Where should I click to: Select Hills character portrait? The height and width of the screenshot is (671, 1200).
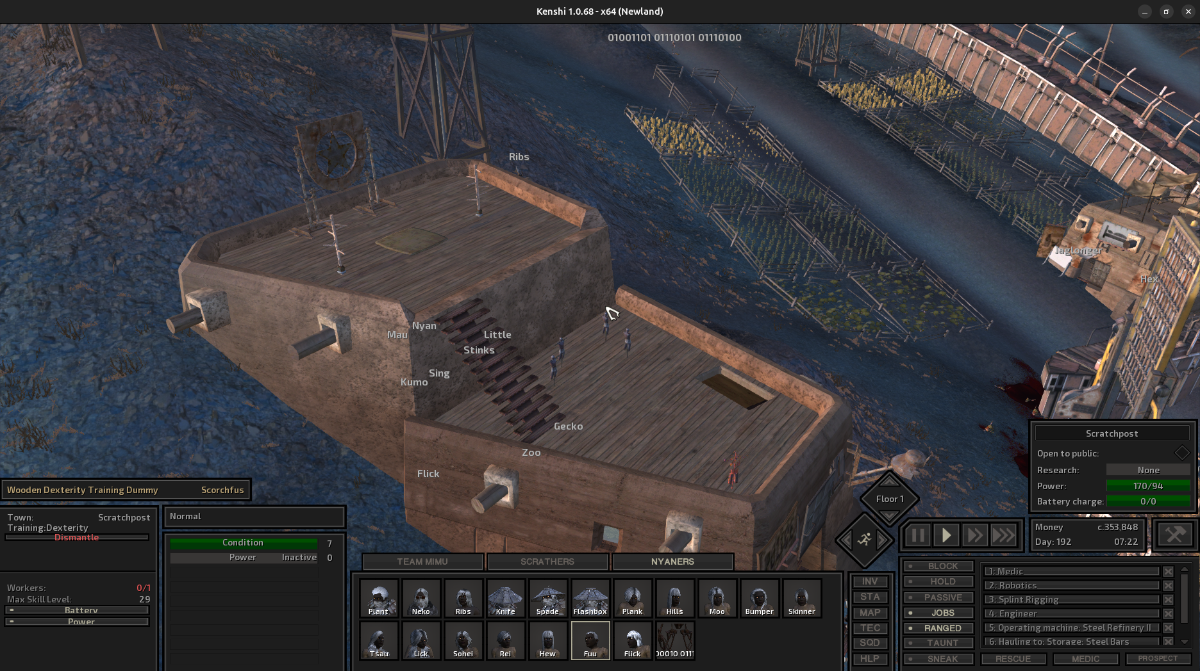pos(675,598)
